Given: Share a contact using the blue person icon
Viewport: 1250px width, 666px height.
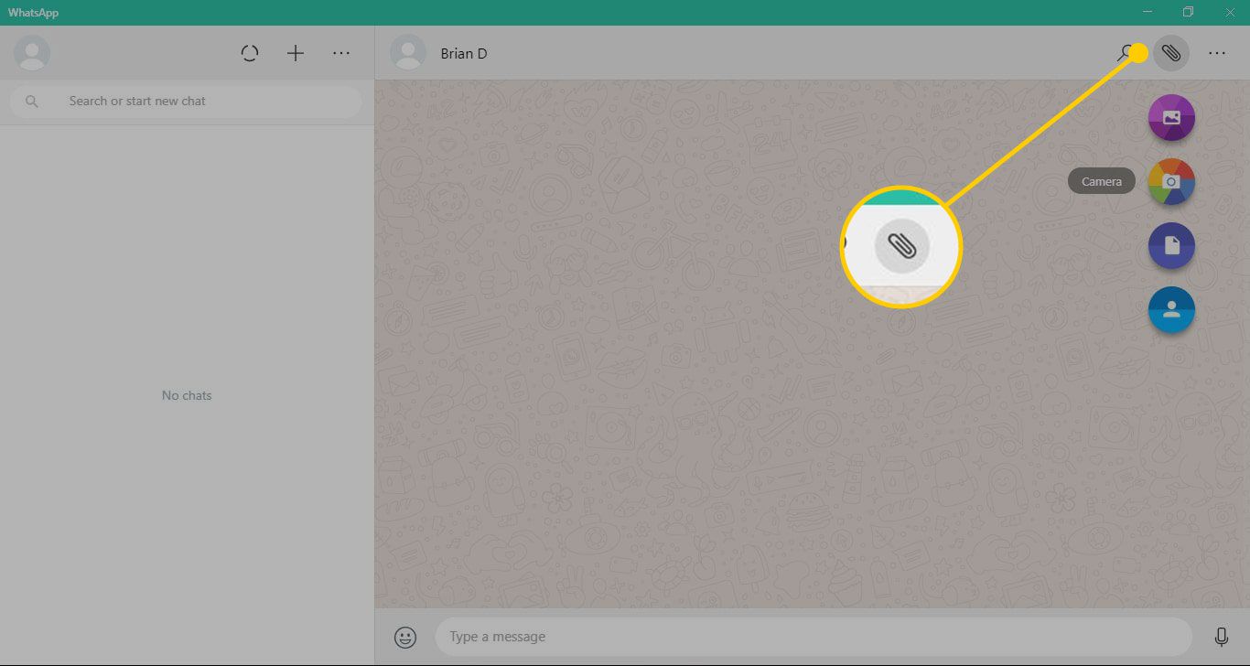Looking at the screenshot, I should coord(1171,310).
